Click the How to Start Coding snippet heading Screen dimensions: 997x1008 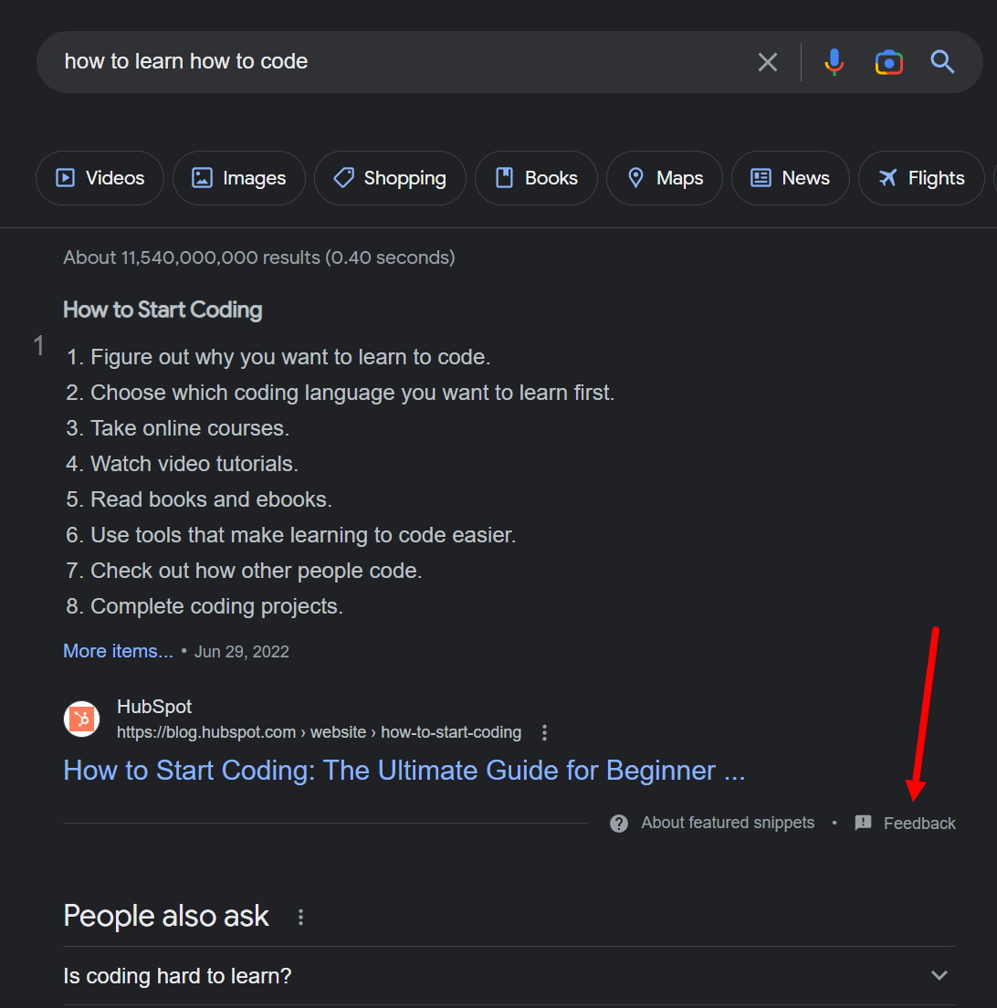pyautogui.click(x=163, y=310)
